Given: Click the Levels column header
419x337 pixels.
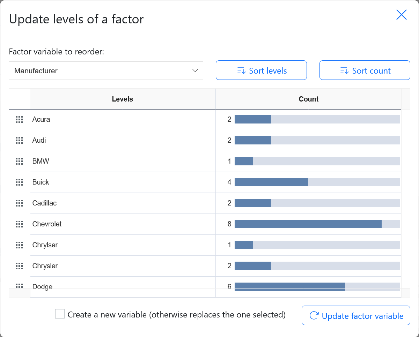Looking at the screenshot, I should (123, 99).
